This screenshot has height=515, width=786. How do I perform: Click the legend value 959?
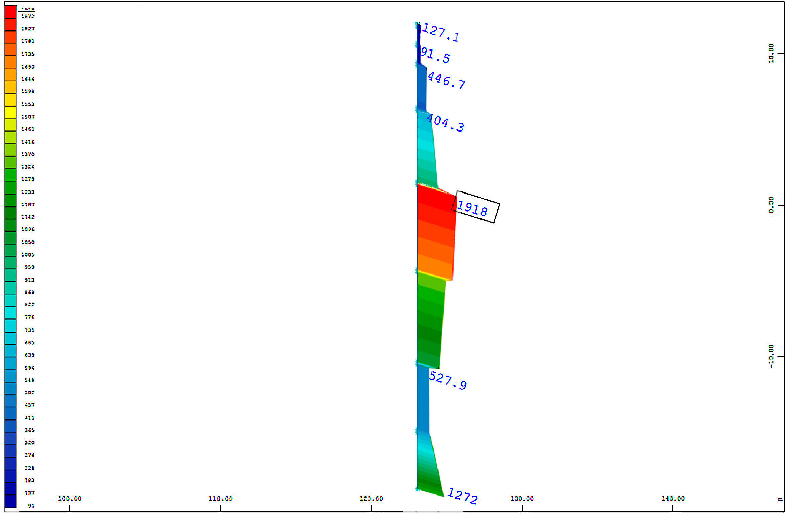click(x=29, y=267)
